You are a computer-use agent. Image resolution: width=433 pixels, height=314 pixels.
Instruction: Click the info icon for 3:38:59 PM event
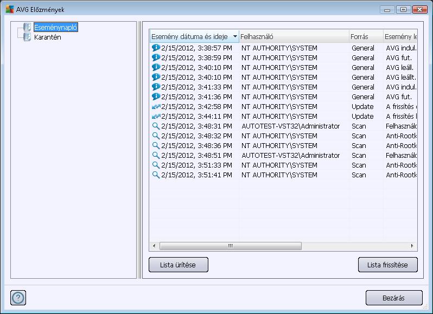(x=156, y=57)
